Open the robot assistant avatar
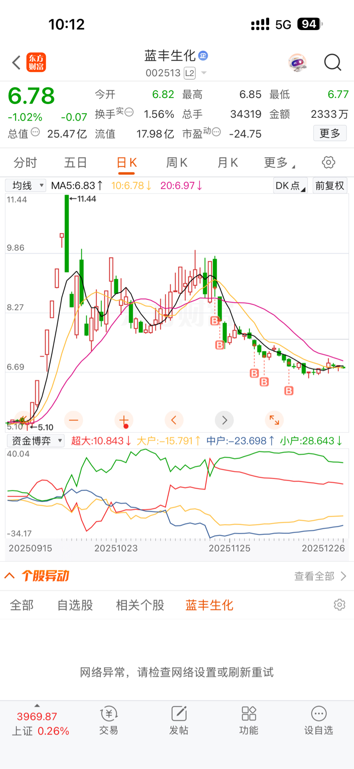Image resolution: width=354 pixels, height=769 pixels. [x=297, y=62]
